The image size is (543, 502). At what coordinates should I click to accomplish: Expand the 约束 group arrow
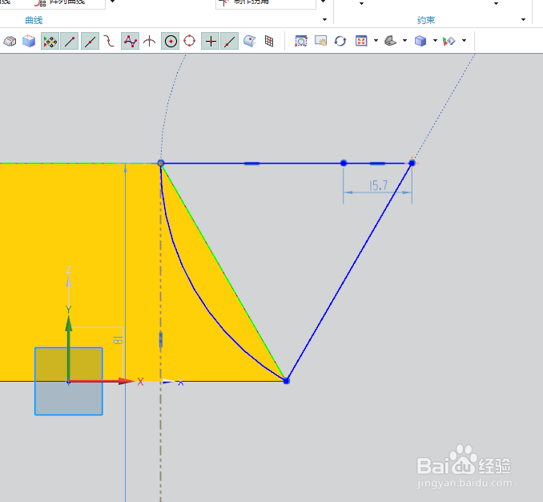coord(523,20)
